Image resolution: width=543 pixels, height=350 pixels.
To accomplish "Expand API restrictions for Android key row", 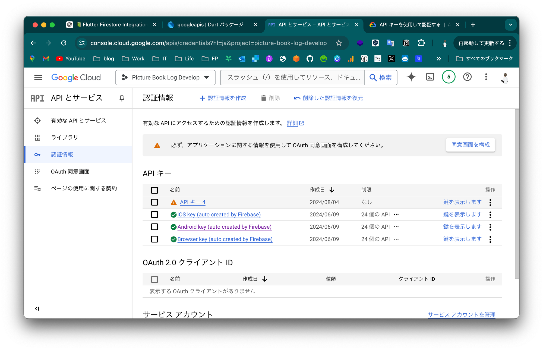I will click(396, 227).
